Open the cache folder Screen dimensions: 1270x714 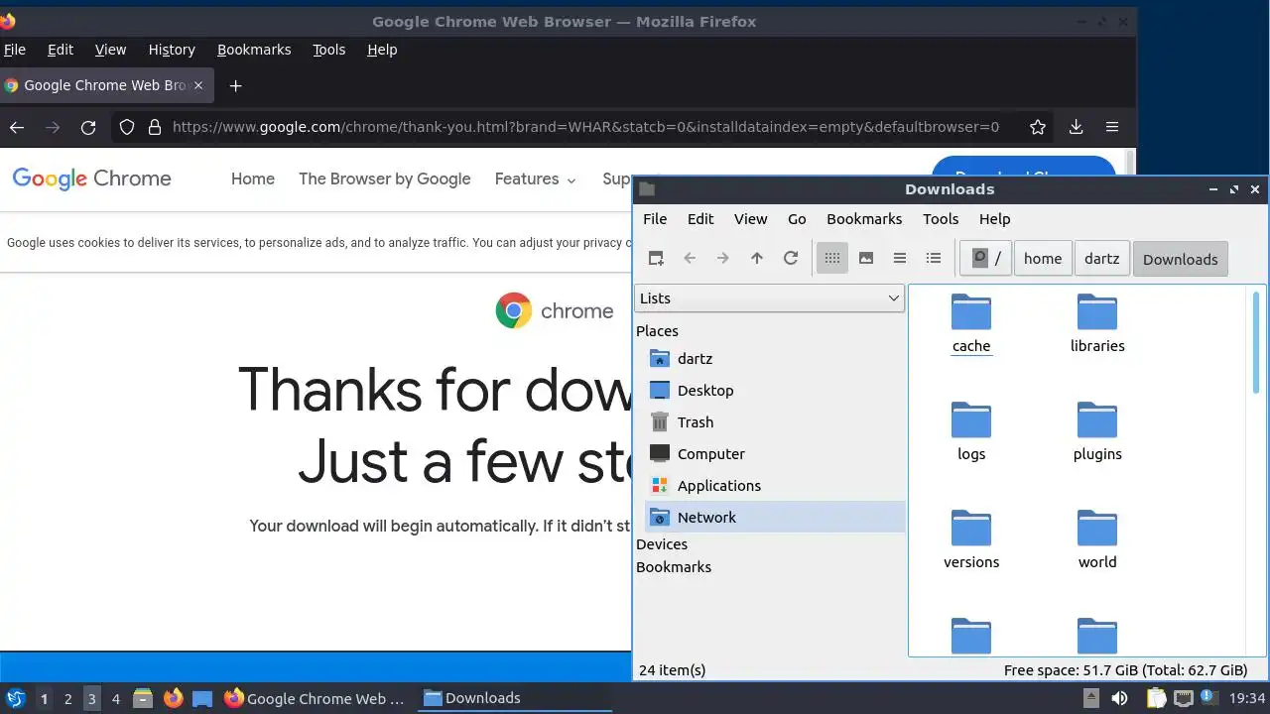971,323
